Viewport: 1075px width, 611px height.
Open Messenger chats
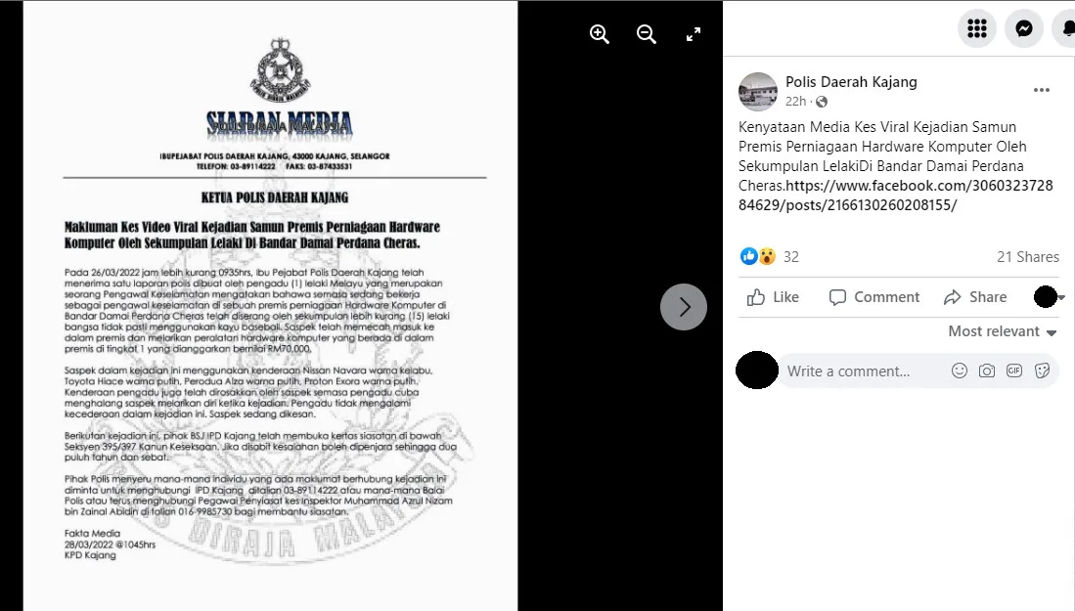tap(1024, 28)
